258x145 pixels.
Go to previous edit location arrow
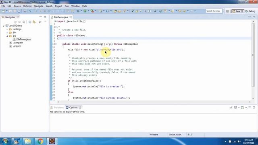tap(180, 11)
